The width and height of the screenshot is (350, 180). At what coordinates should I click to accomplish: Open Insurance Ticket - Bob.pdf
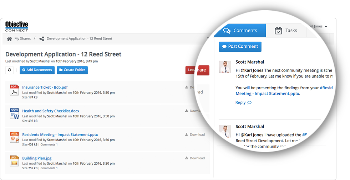pyautogui.click(x=45, y=87)
